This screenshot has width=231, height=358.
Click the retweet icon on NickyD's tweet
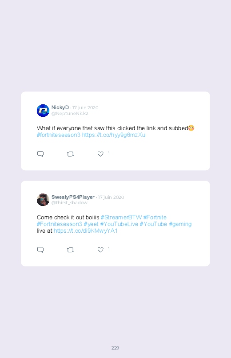70,154
